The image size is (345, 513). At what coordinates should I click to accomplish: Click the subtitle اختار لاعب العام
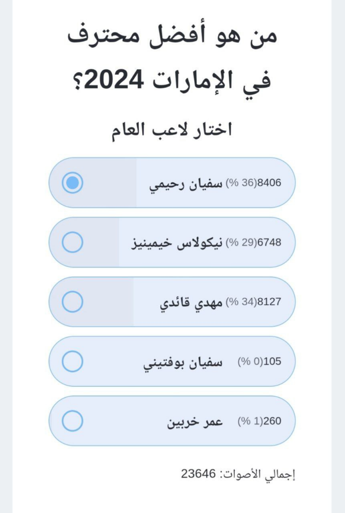tap(172, 130)
